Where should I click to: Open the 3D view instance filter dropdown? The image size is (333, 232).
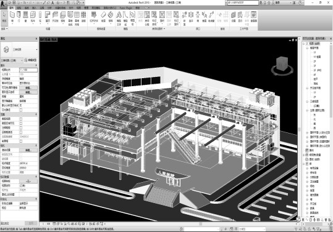click(x=12, y=60)
